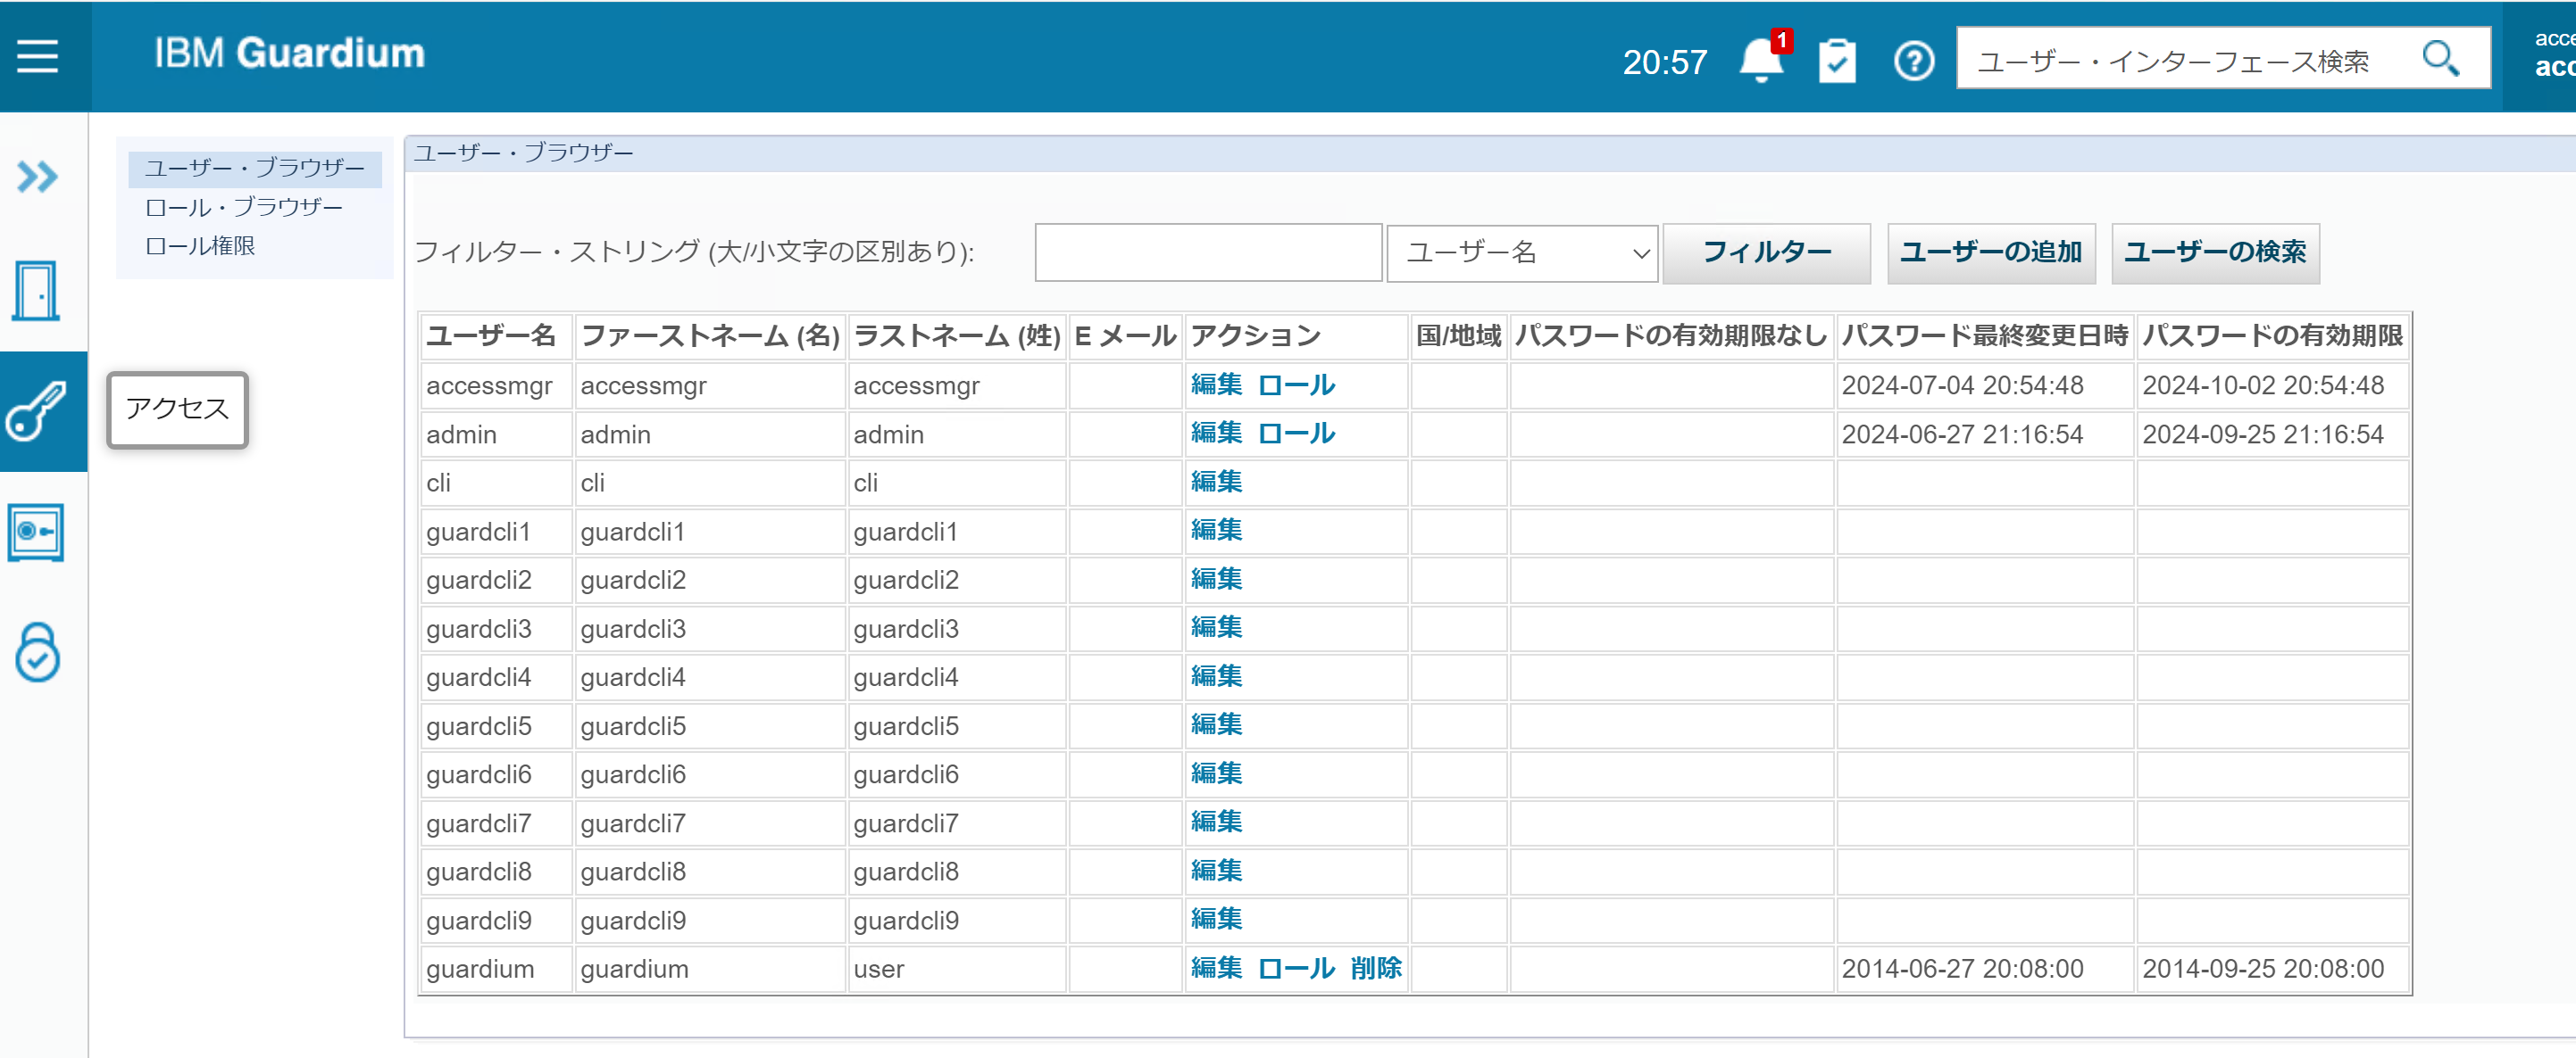Expand sidebar with double chevron icon
This screenshot has width=2576, height=1058.
coord(38,177)
